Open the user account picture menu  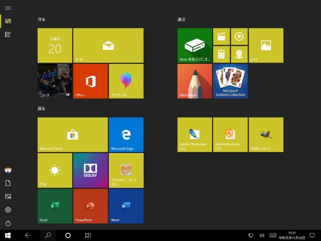pos(8,169)
